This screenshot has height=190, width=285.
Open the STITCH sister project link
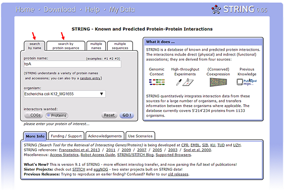(79, 170)
